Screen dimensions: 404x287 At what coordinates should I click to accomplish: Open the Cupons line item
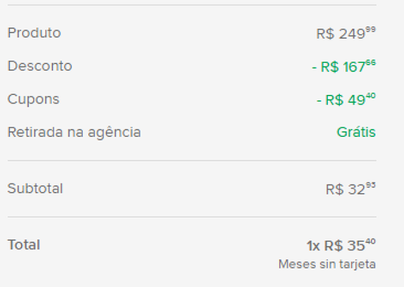[33, 99]
